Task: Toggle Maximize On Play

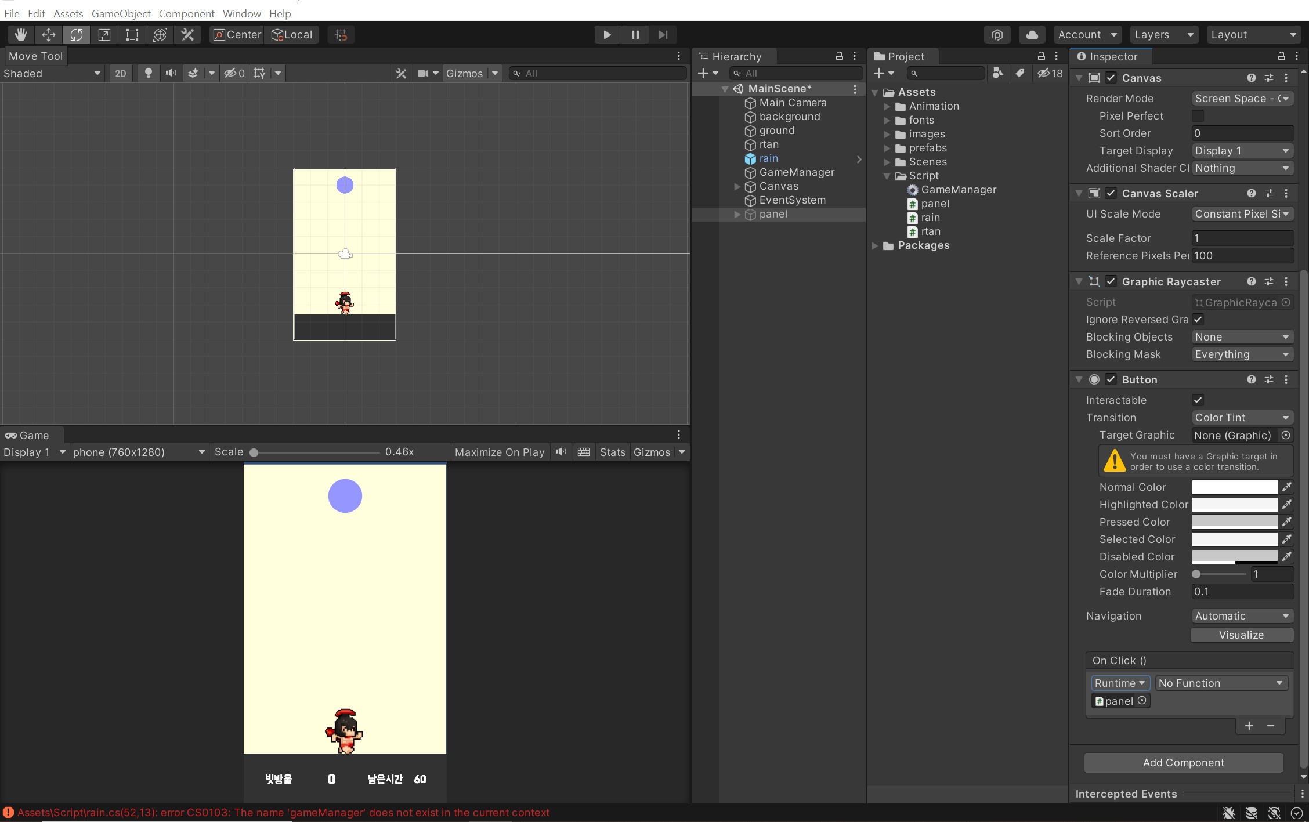Action: pos(500,452)
